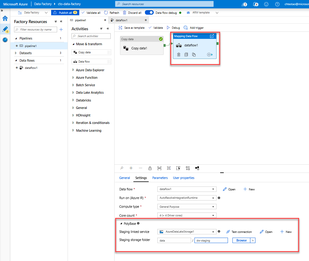Viewport: 309px width, 261px height.
Task: Open the notifications bell icon
Action: (255, 4)
